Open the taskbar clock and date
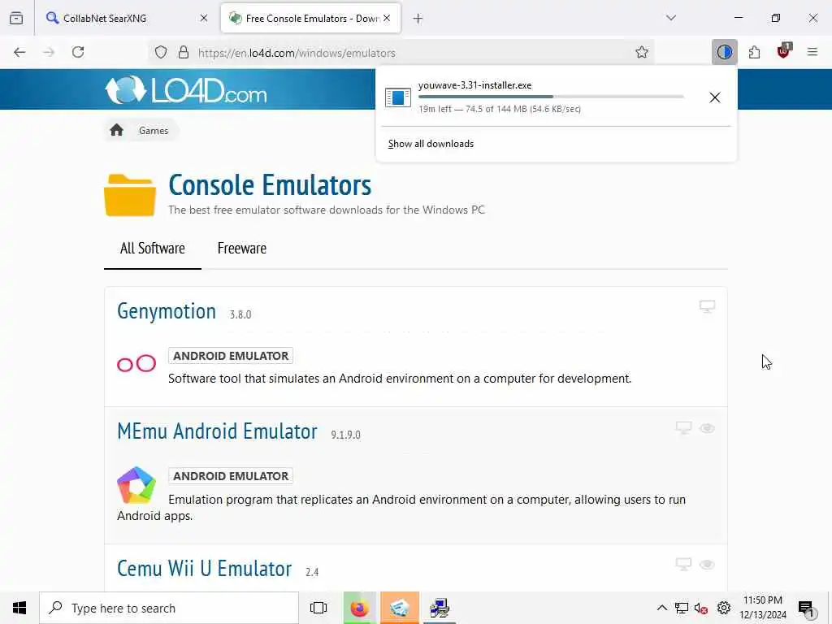This screenshot has height=624, width=832. [763, 608]
